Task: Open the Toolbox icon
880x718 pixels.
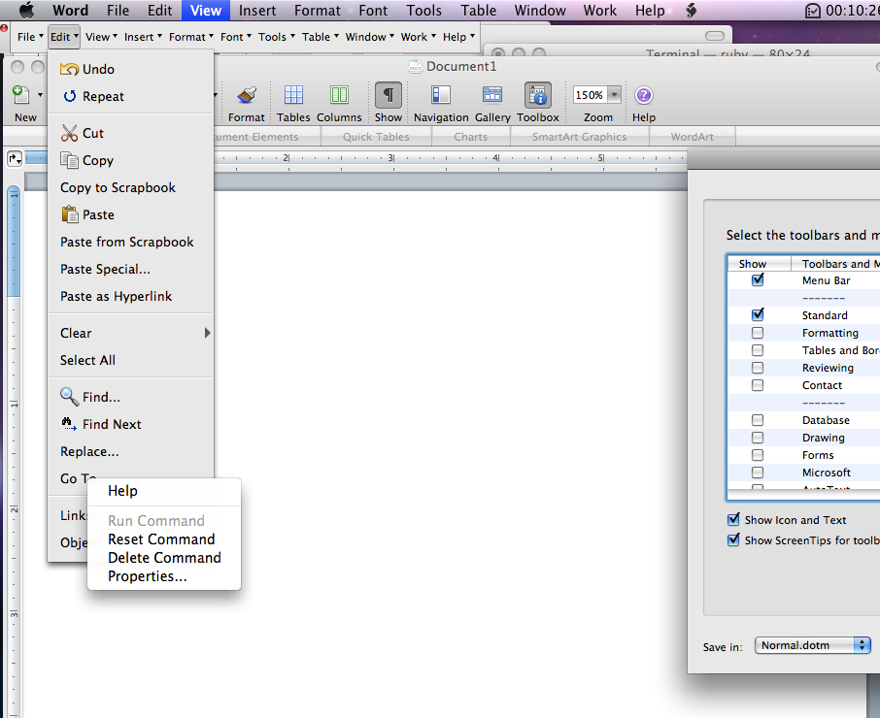Action: pyautogui.click(x=538, y=95)
